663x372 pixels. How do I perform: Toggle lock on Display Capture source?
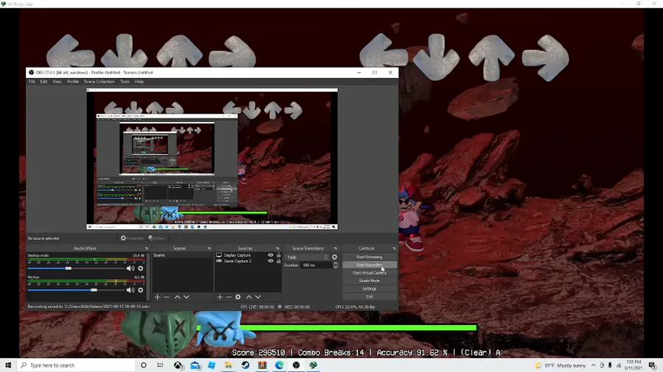click(278, 255)
